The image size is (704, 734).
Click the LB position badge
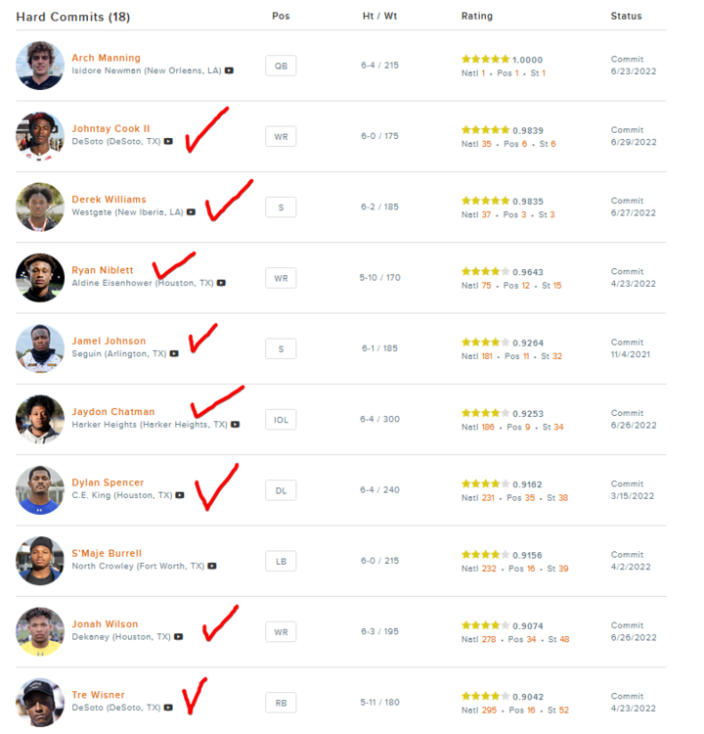coord(281,561)
